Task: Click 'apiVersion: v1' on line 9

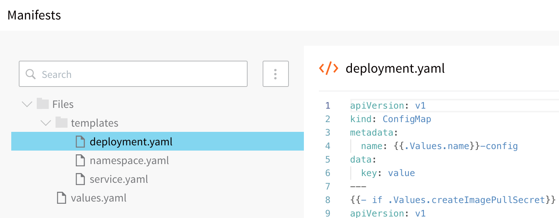Action: 388,214
